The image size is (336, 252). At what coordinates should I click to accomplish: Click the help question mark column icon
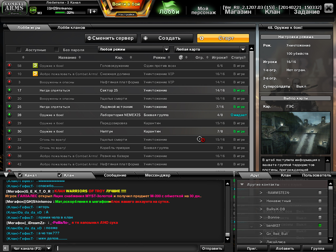(181, 57)
